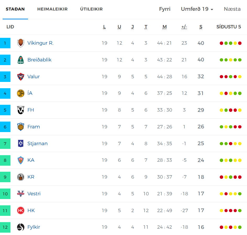The width and height of the screenshot is (247, 235).
Task: Click the Næsta next-round button
Action: pos(232,9)
